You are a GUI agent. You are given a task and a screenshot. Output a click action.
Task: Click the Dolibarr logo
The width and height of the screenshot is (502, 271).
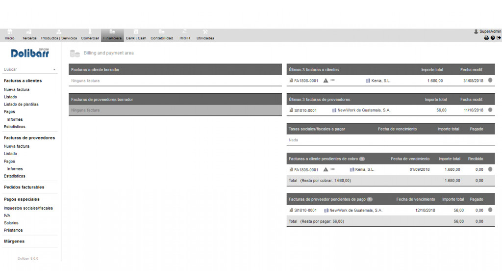coord(30,53)
